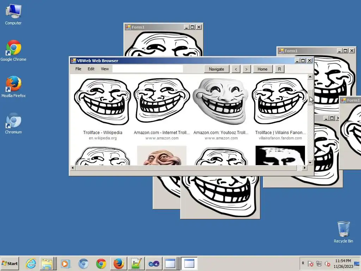Launch Internet Explorer from taskbar
This screenshot has width=361, height=271.
tap(31, 263)
